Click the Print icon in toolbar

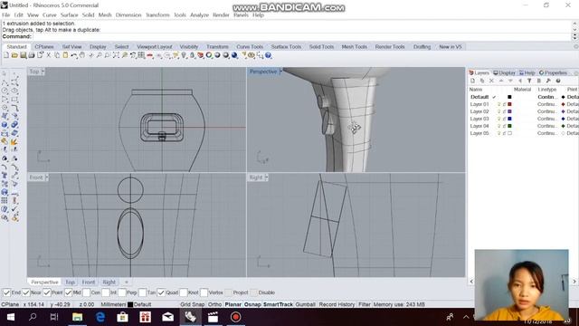(32, 55)
